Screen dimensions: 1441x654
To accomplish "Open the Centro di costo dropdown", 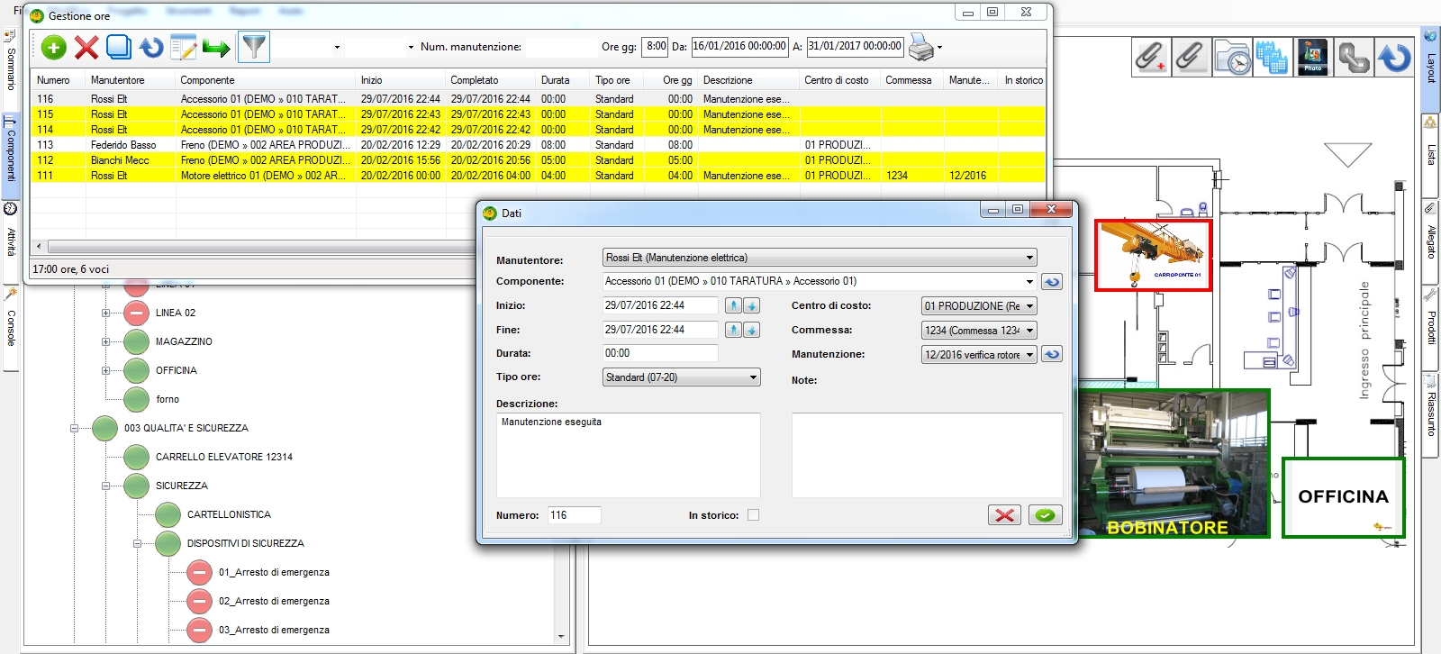I will click(x=1029, y=306).
